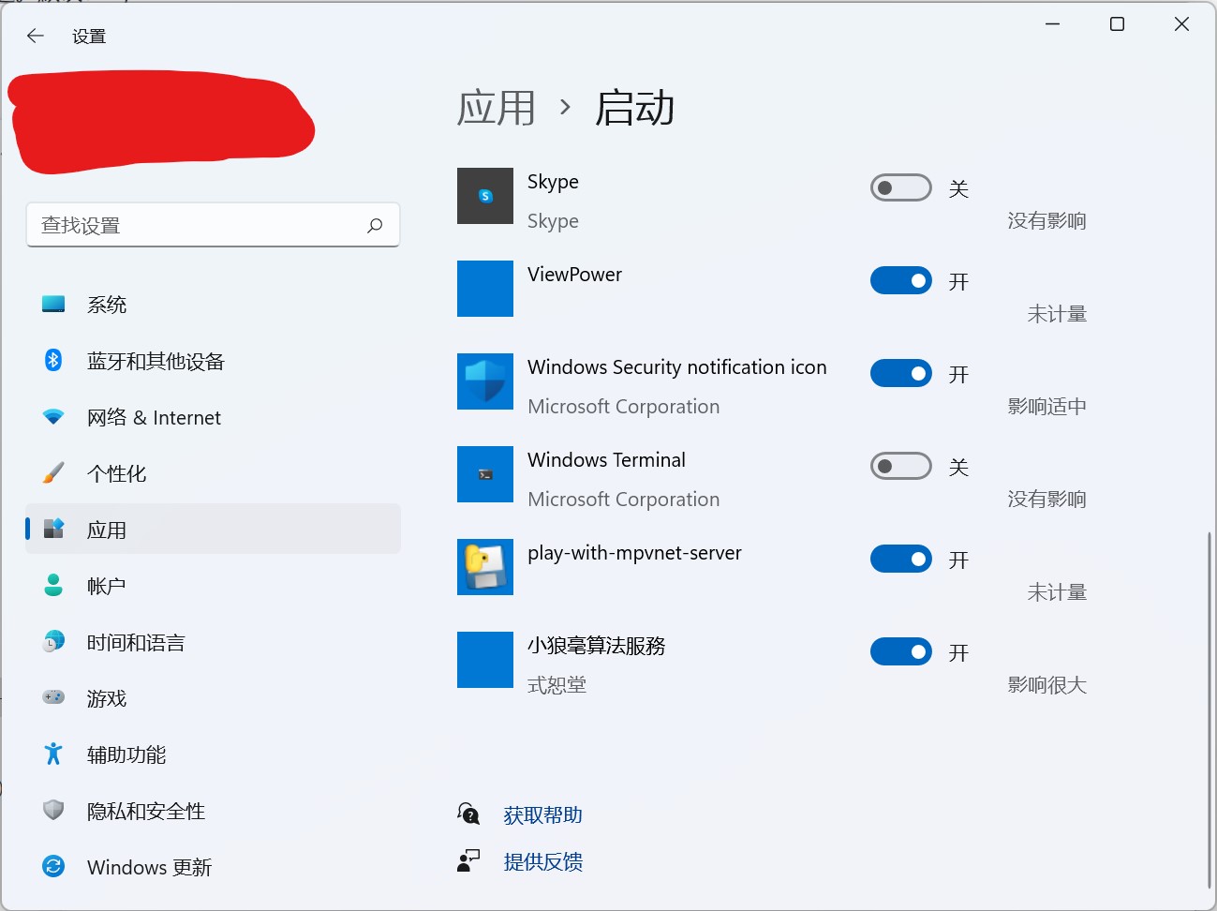Click the Bluetooth icon in sidebar
1217x911 pixels.
tap(53, 360)
